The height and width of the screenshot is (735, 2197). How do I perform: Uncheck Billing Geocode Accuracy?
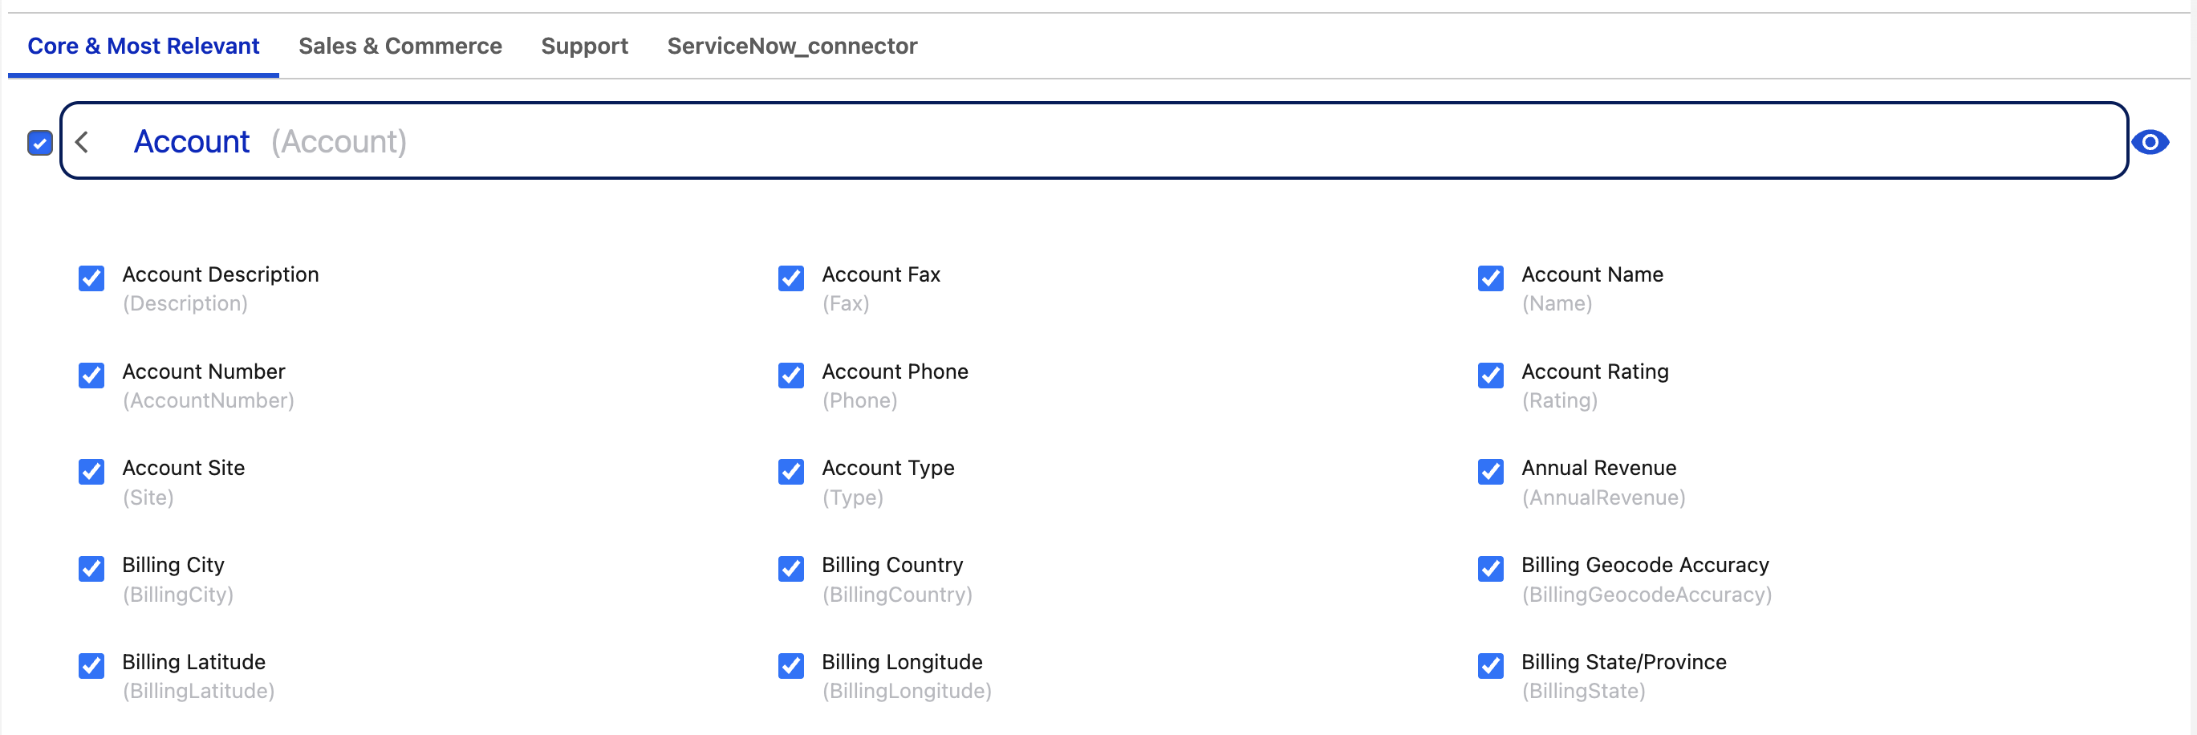pos(1490,569)
